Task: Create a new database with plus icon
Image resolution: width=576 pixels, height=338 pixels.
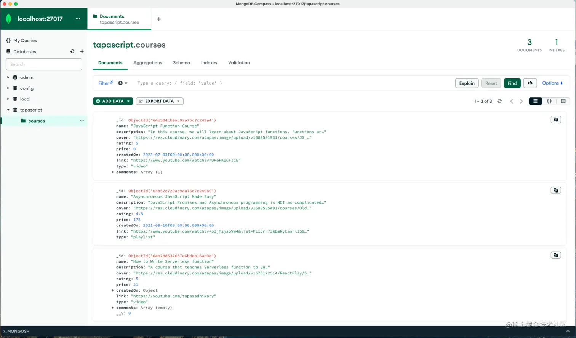Action: (82, 51)
